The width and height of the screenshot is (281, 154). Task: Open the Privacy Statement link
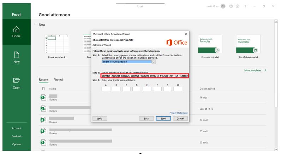click(x=178, y=113)
